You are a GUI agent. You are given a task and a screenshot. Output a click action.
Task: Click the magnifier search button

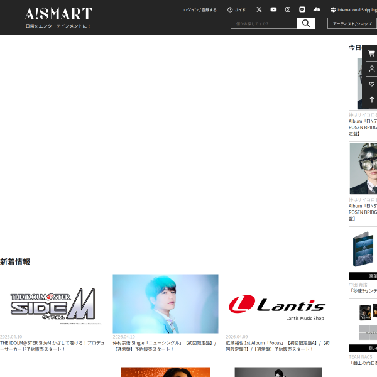[306, 24]
